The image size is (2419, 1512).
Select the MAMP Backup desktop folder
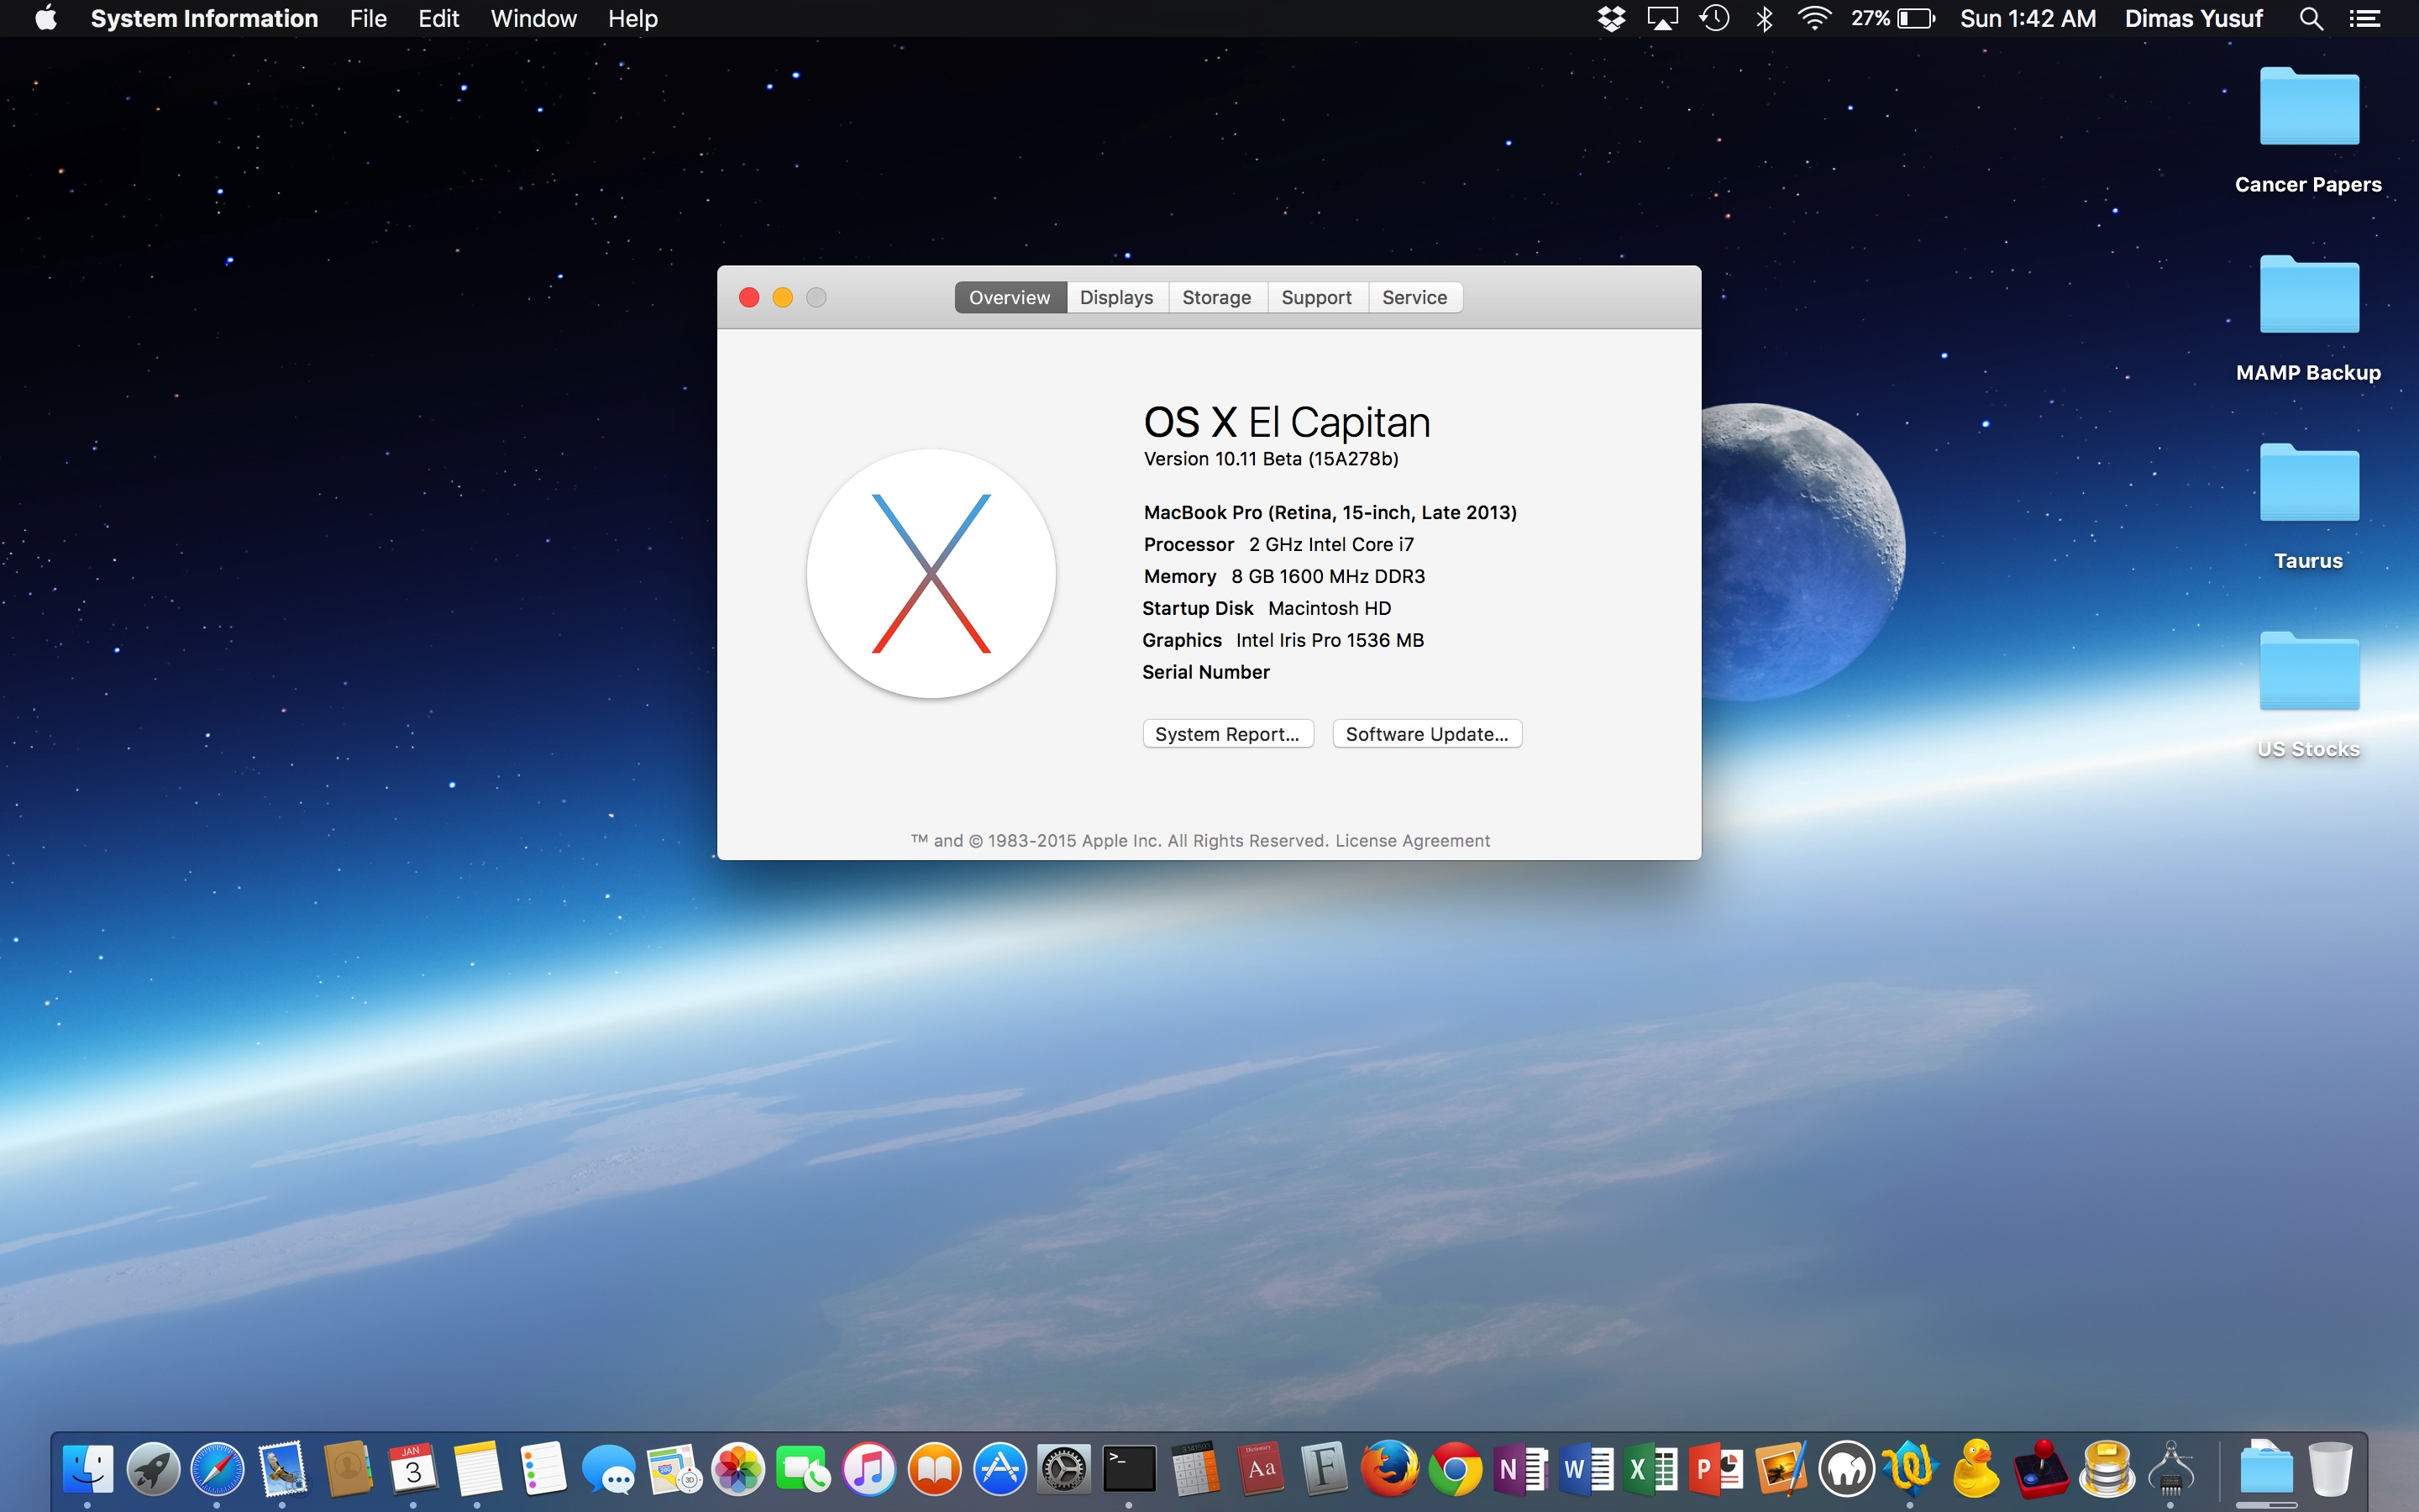(2309, 319)
